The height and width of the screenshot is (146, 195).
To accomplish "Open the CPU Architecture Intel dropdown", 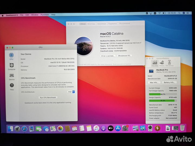I will pyautogui.click(x=71, y=92).
